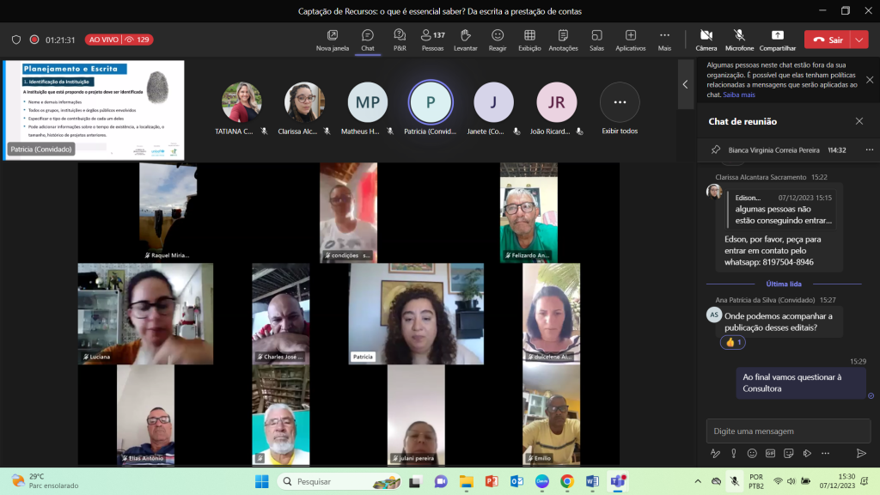Select the JR João Ricardo avatar
880x495 pixels.
[x=556, y=102]
